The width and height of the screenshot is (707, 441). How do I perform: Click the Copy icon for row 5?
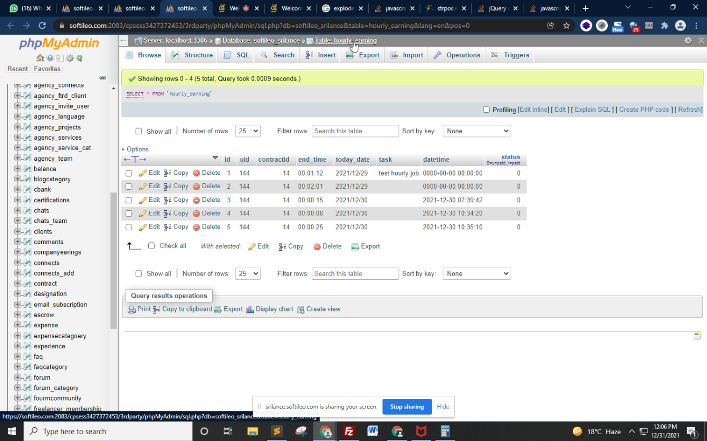[167, 227]
